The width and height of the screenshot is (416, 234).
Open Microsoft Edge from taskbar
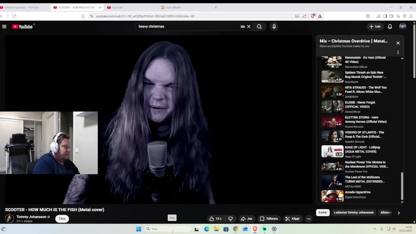[x=207, y=229]
